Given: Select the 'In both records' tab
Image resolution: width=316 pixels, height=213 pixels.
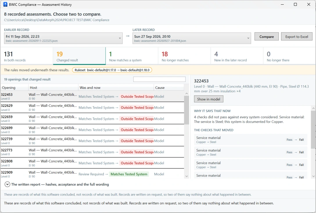Looking at the screenshot, I should pos(27,56).
